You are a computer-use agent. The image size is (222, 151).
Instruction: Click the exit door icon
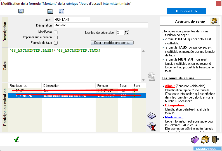coord(215,140)
